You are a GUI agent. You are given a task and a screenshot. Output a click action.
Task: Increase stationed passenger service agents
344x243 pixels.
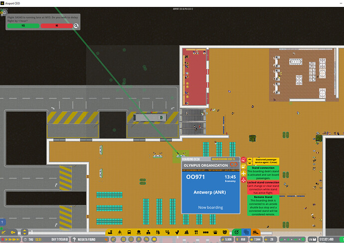[250, 160]
